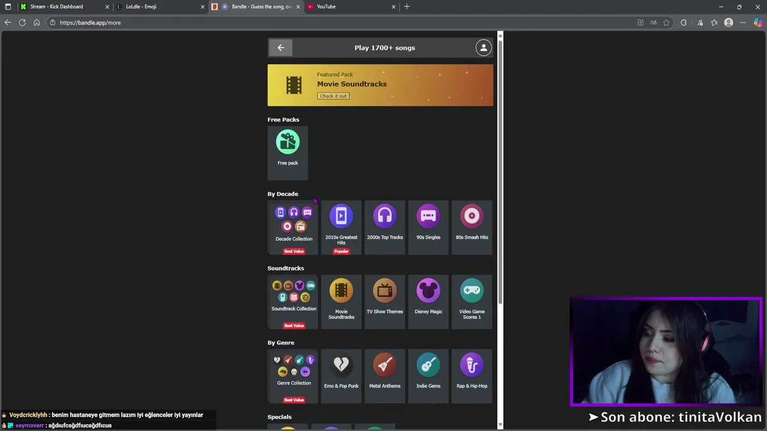
Task: Open the TV Show Themes pack
Action: tap(385, 302)
